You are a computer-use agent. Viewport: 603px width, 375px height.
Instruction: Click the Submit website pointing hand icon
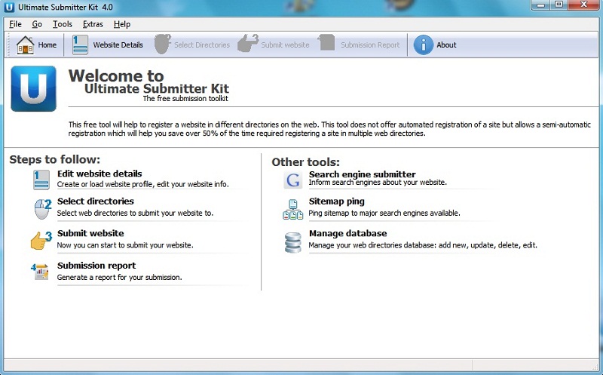point(41,241)
